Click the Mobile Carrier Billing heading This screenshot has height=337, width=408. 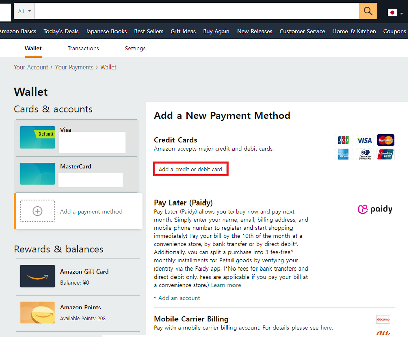click(191, 319)
